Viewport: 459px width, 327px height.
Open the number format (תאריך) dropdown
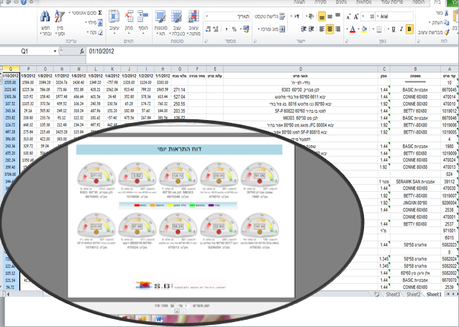[206, 17]
